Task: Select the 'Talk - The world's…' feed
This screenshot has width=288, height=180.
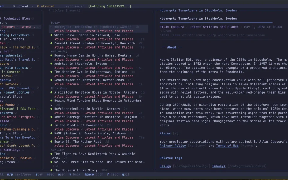Action: coord(18,47)
